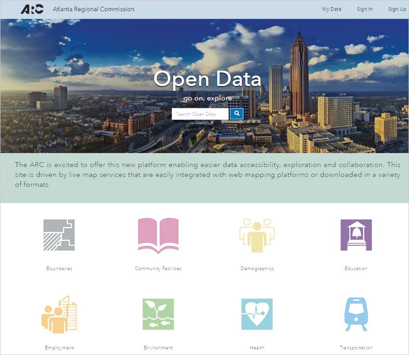Open the Health heartbeat icon
This screenshot has height=355, width=409.
(x=257, y=313)
